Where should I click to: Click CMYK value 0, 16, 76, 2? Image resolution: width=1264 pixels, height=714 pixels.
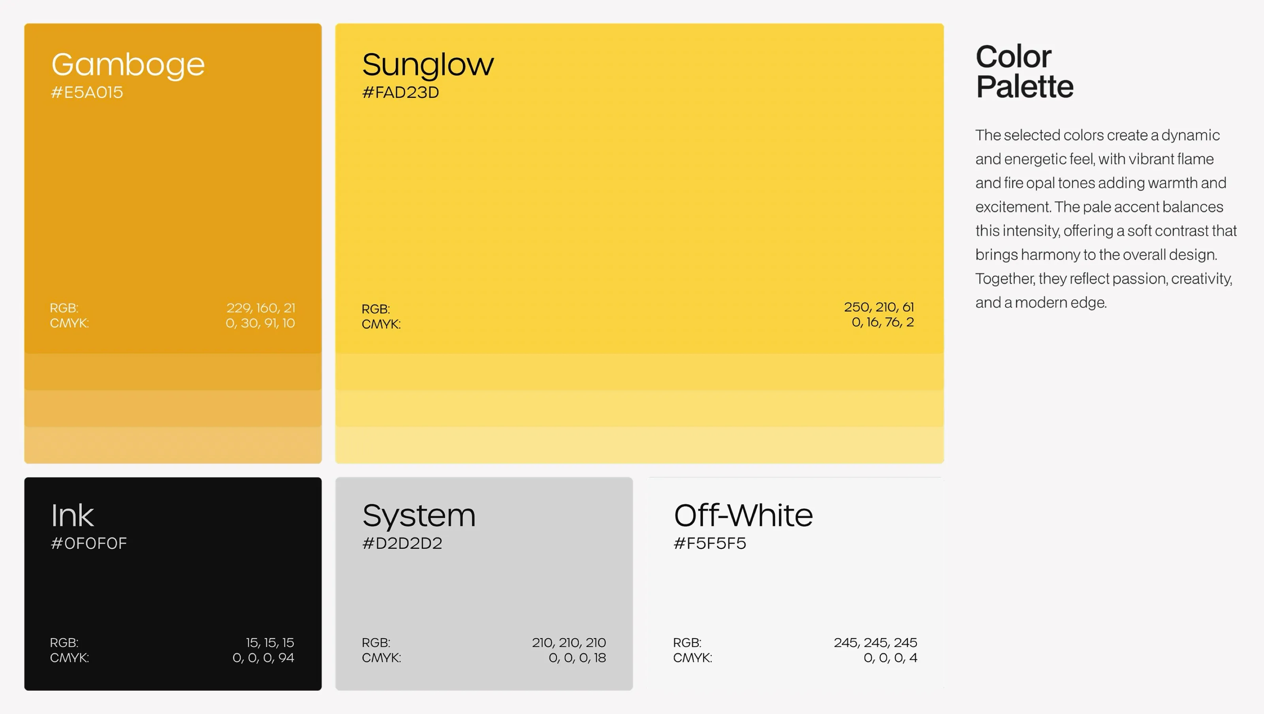(x=883, y=322)
